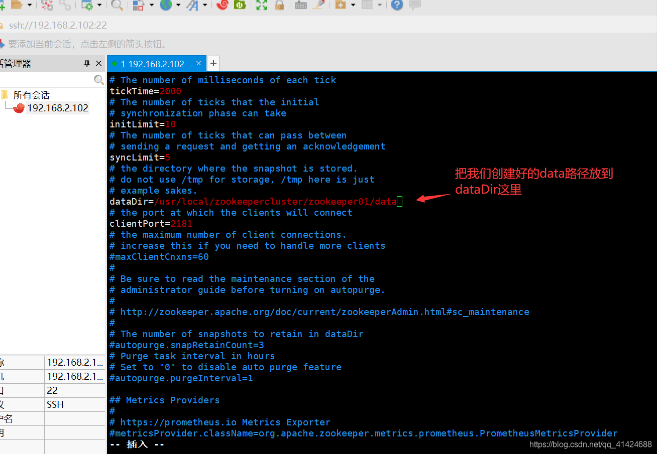Select the 所有会话 folder in tree

pos(31,95)
